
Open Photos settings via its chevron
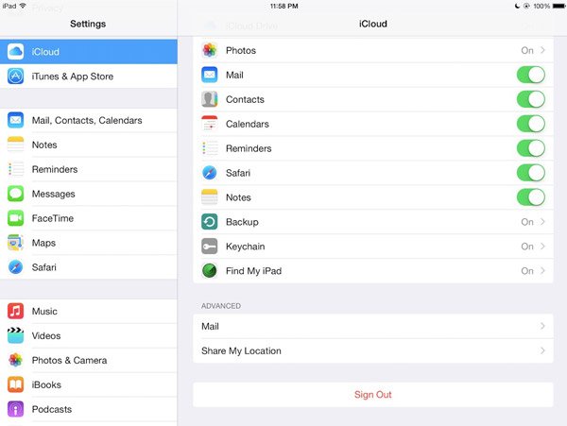point(542,50)
